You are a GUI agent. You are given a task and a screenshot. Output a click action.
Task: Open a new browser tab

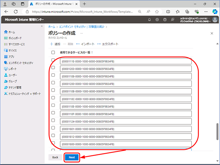[84, 4]
